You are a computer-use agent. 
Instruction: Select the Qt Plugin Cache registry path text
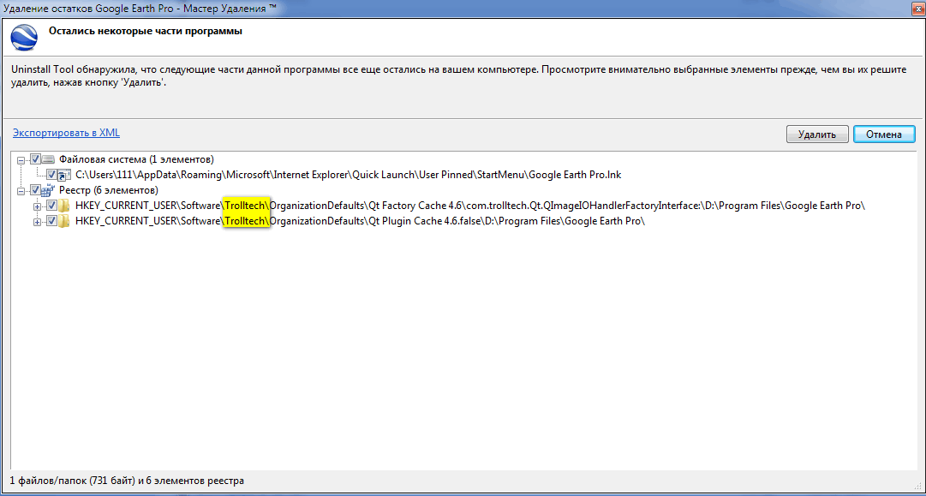coord(360,221)
